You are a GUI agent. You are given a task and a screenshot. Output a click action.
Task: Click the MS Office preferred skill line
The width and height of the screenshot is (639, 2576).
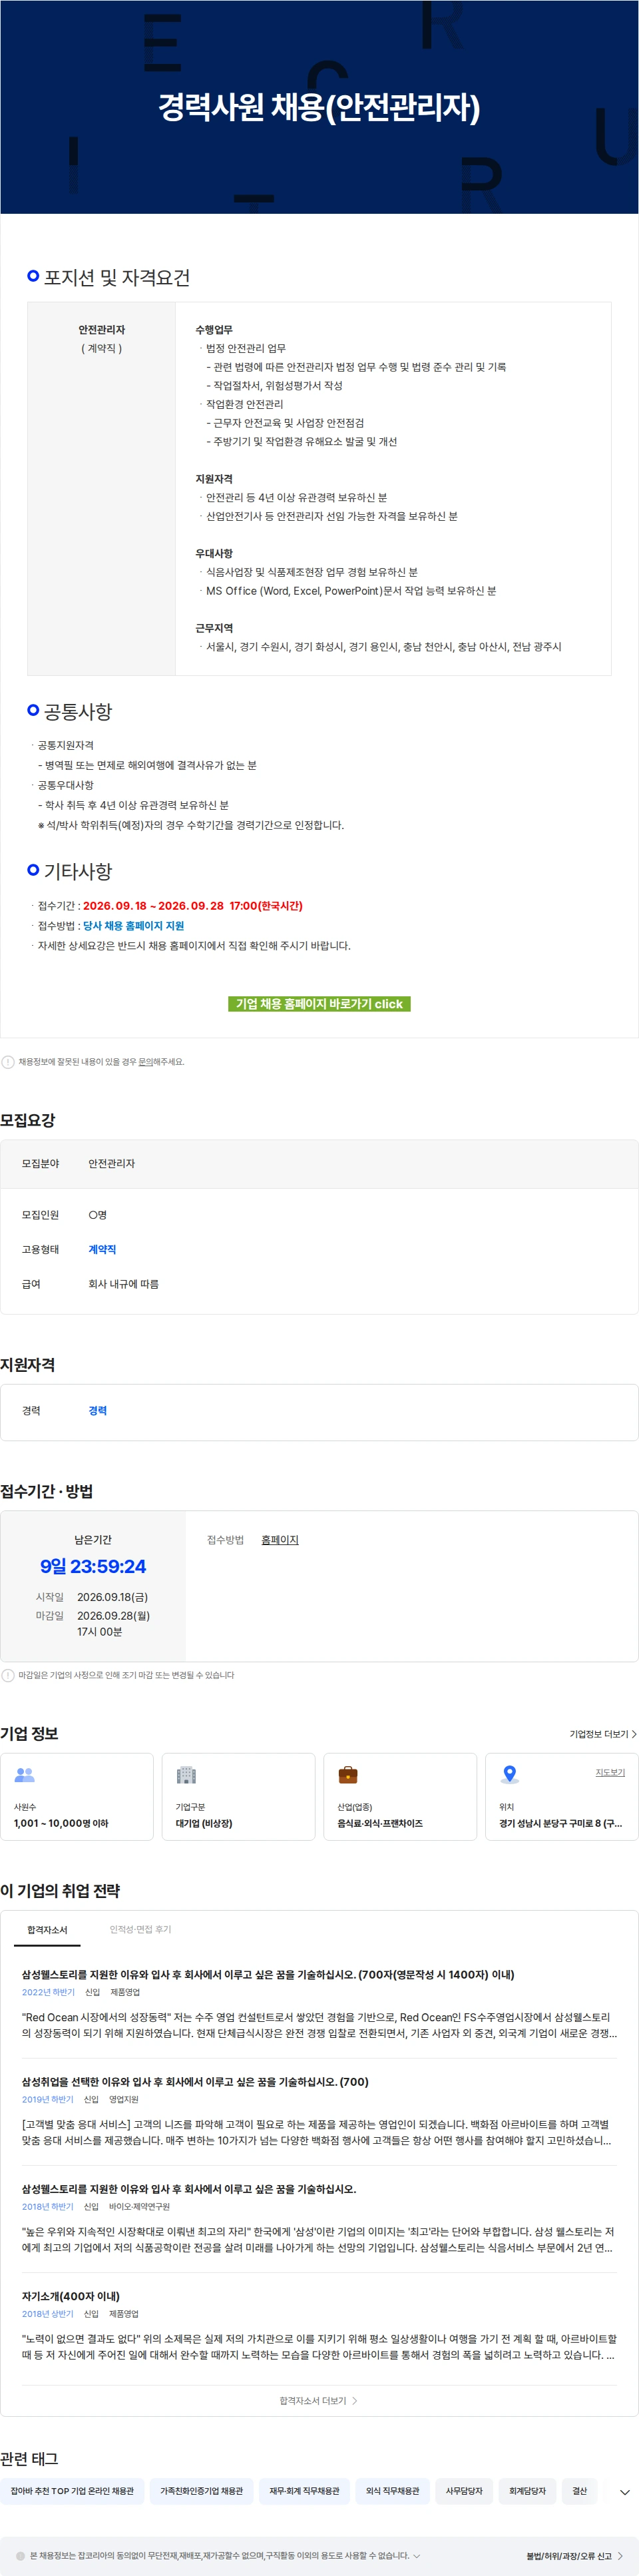pos(350,591)
